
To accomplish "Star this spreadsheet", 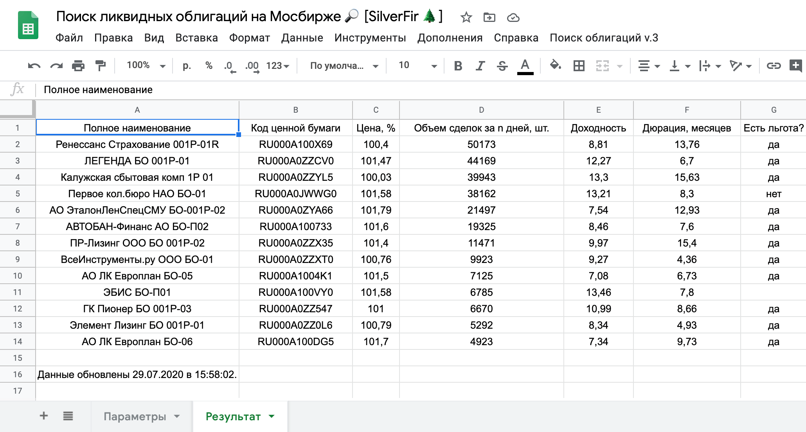I will point(466,17).
